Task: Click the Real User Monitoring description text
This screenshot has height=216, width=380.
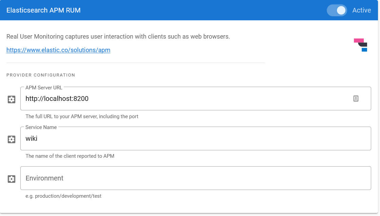Action: 118,36
